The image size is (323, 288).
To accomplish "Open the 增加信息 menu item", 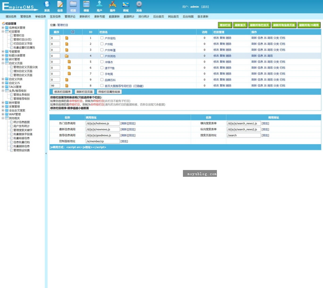I will pos(11,16).
